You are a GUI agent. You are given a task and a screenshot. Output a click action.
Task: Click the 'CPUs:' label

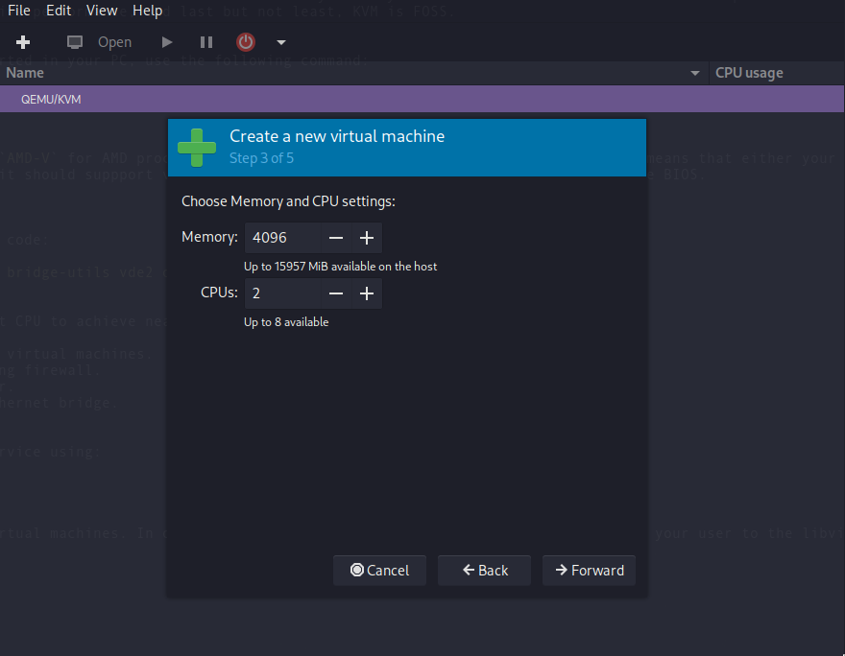(219, 293)
